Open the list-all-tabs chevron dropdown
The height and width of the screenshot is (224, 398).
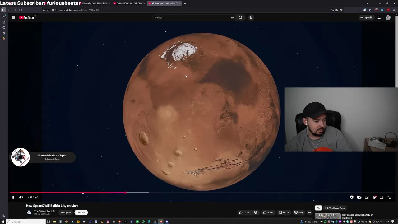[x=367, y=3]
